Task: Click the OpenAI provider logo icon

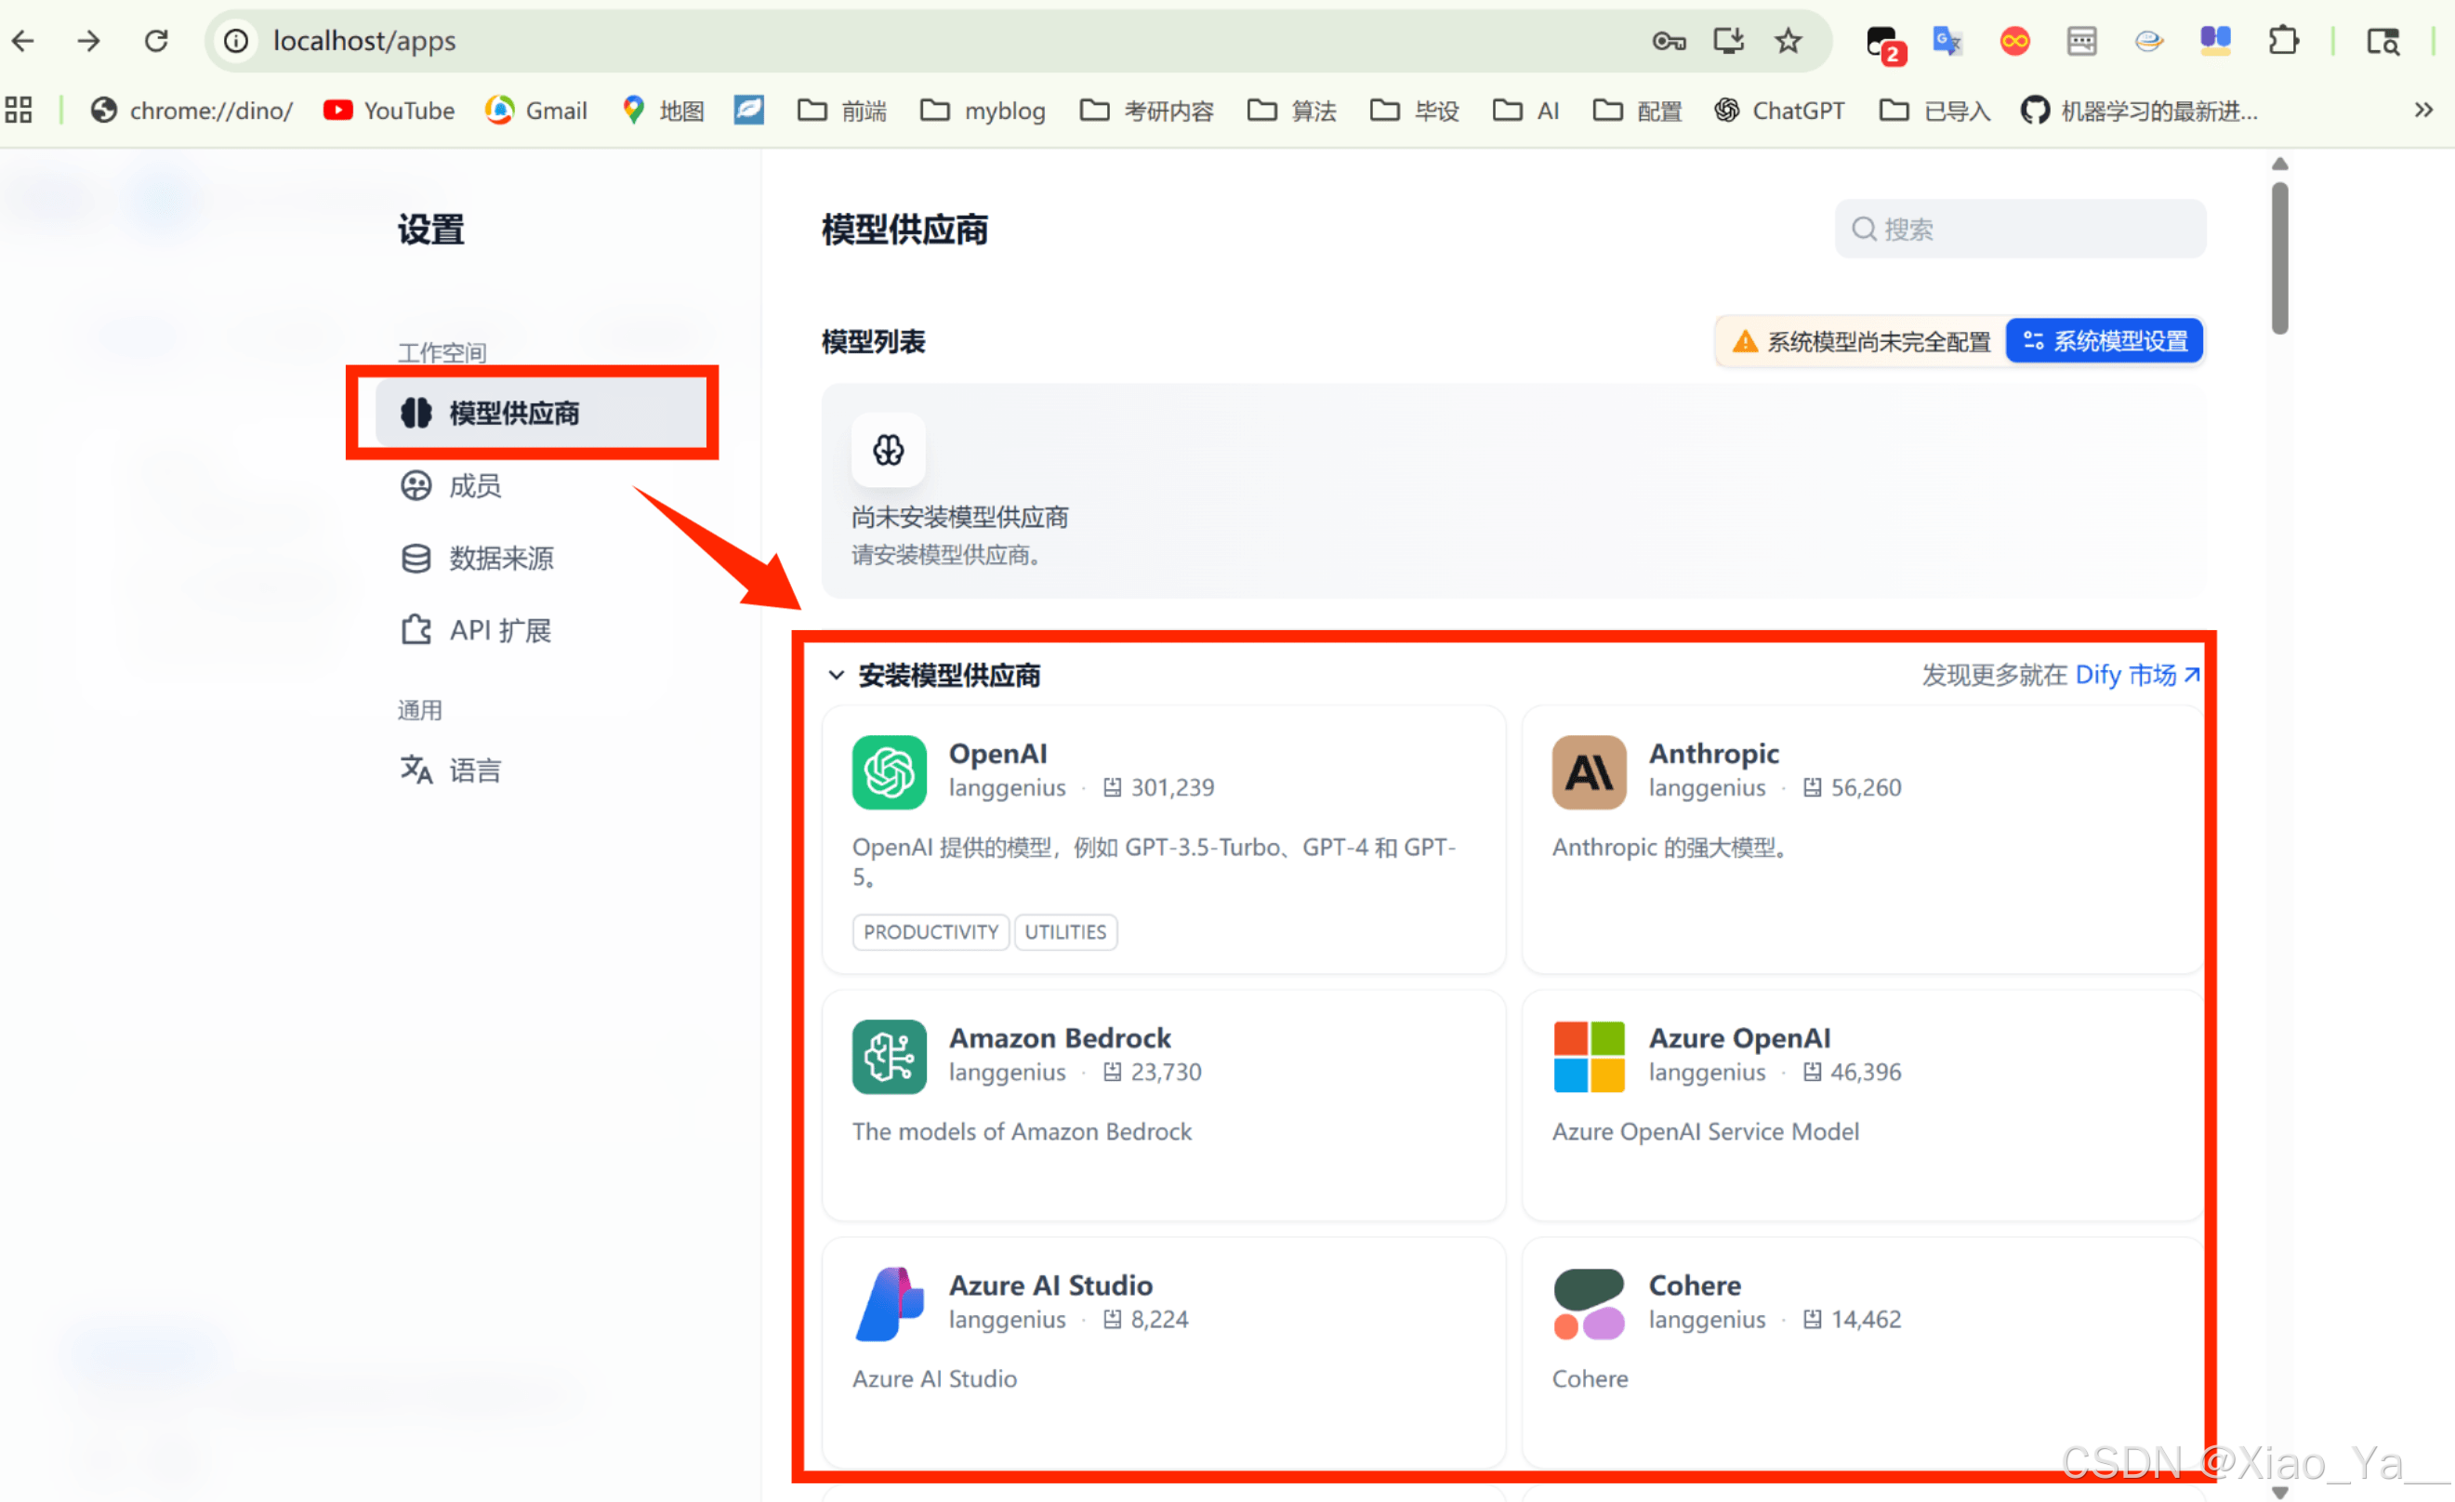Action: pyautogui.click(x=889, y=772)
